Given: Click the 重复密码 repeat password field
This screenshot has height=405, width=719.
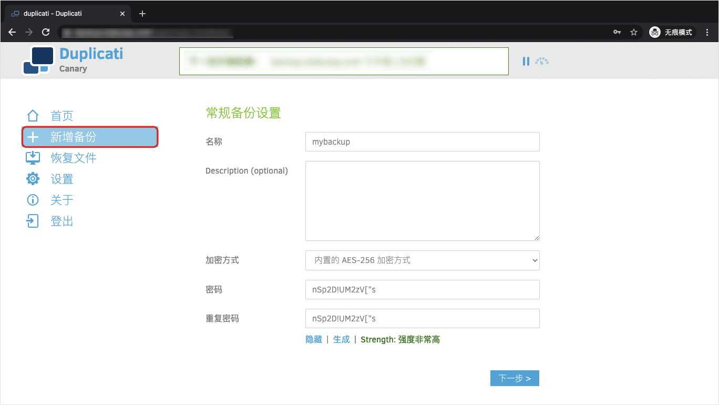Looking at the screenshot, I should [423, 318].
